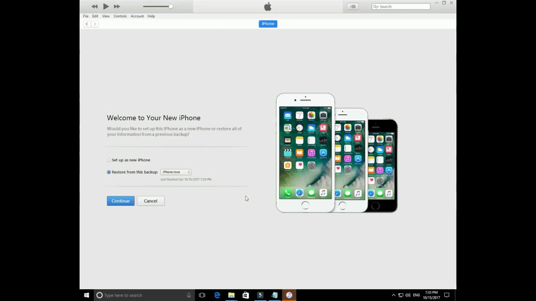Select the iPhone device tab
The image size is (536, 301).
pos(268,24)
